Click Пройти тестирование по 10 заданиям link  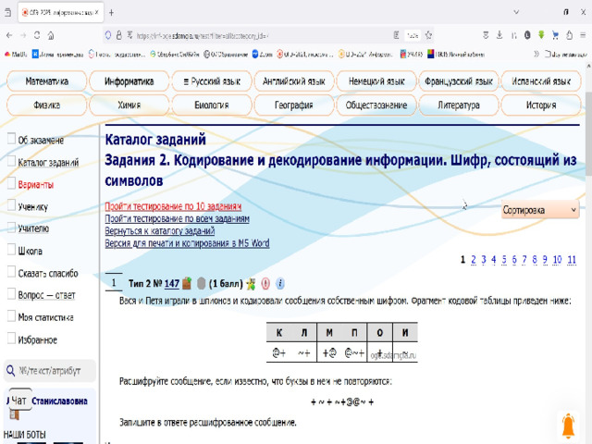173,206
